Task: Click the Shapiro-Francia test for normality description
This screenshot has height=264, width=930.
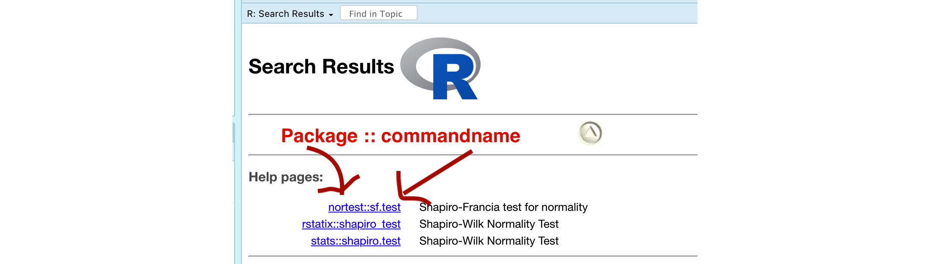Action: pos(503,207)
